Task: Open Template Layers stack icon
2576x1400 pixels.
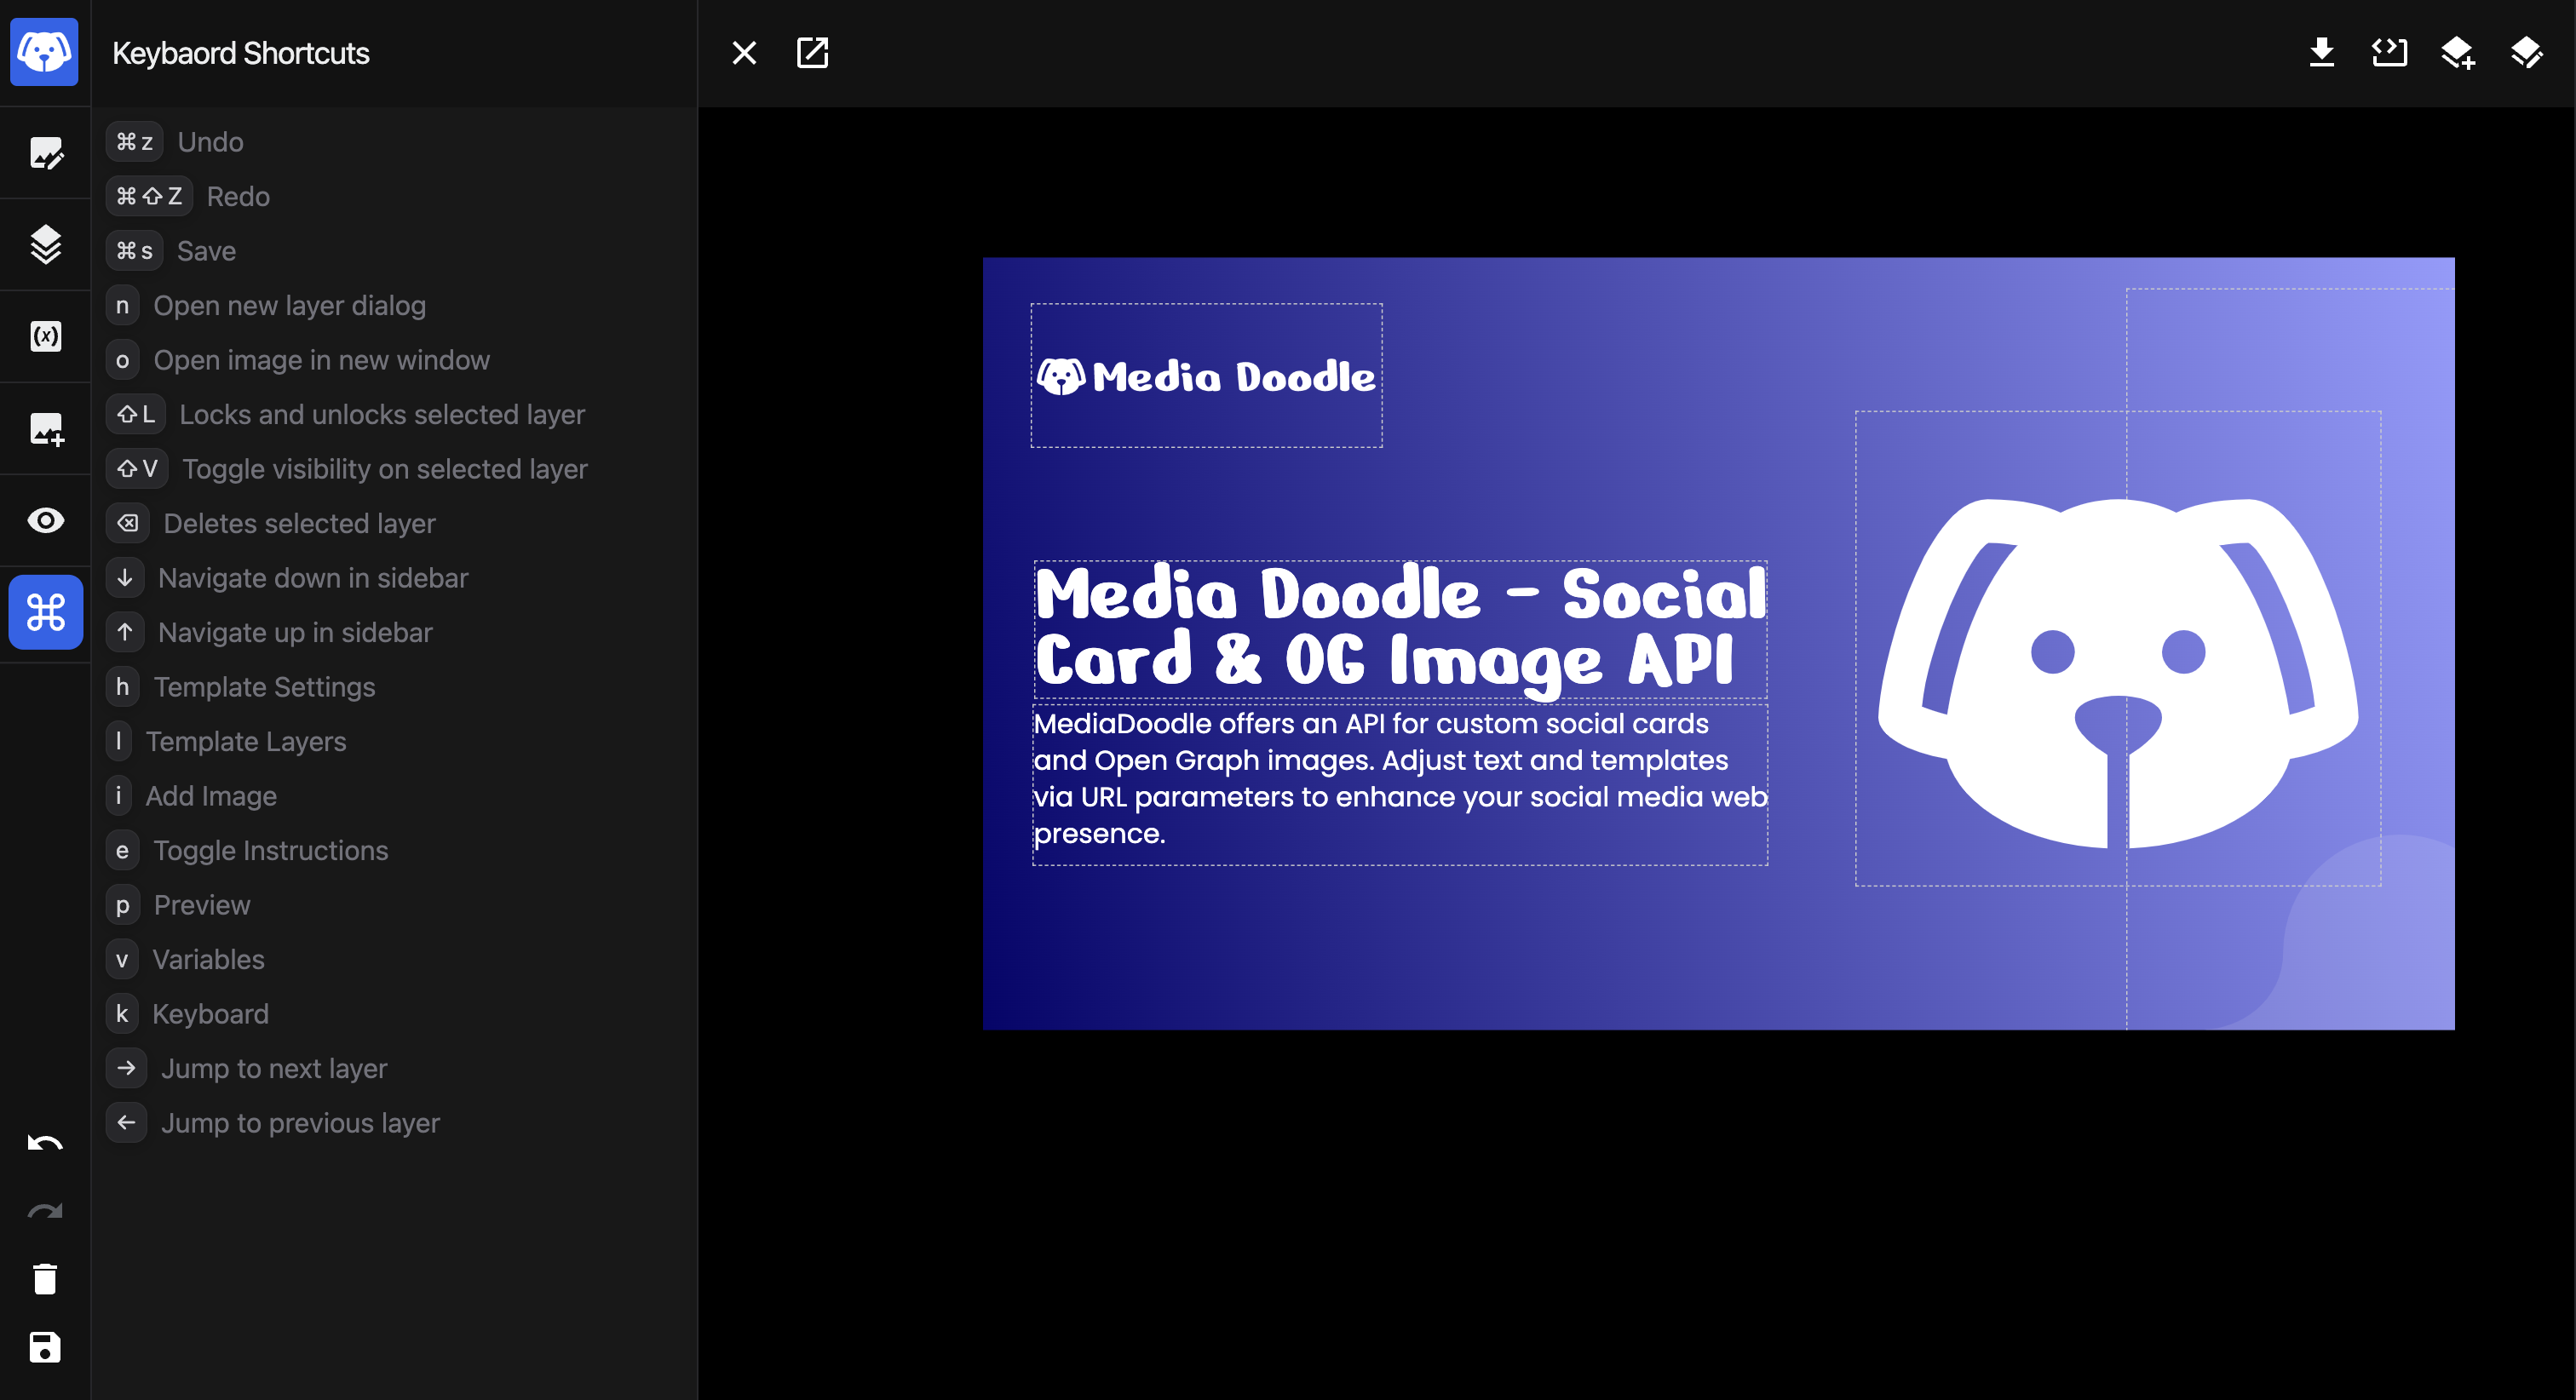Action: tap(46, 244)
